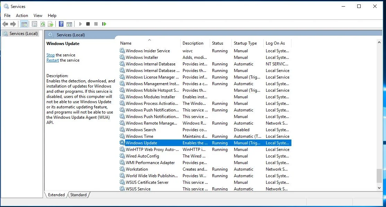Select Services (Local) in the console tree
Image resolution: width=386 pixels, height=207 pixels.
click(x=24, y=34)
